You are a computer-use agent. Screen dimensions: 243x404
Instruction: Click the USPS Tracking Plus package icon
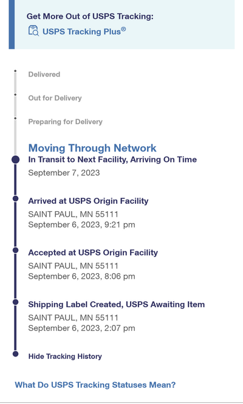coord(33,30)
